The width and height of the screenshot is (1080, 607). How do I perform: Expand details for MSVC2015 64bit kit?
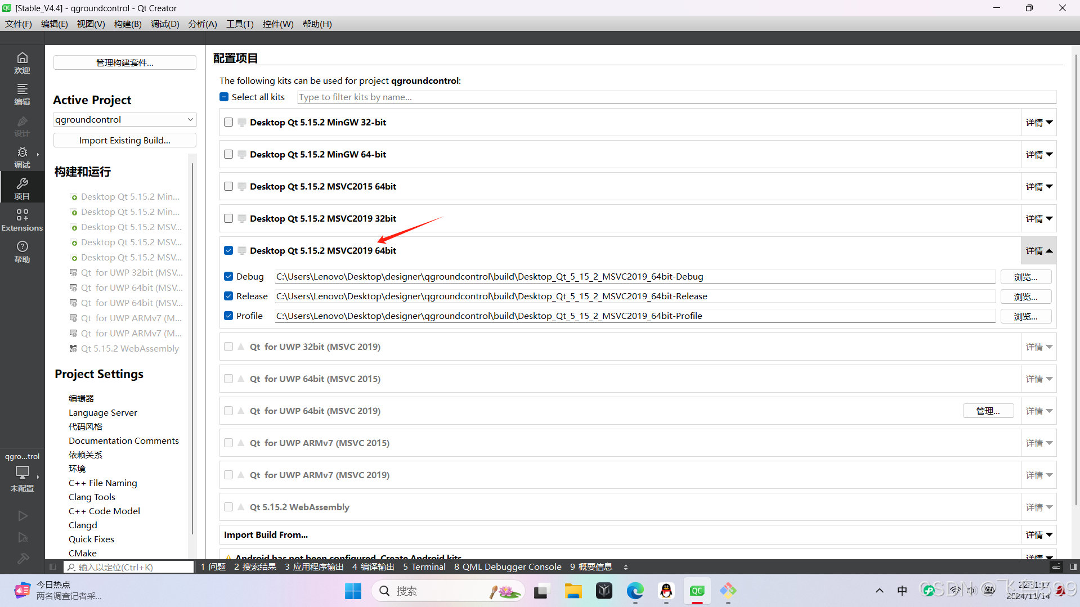[1038, 186]
